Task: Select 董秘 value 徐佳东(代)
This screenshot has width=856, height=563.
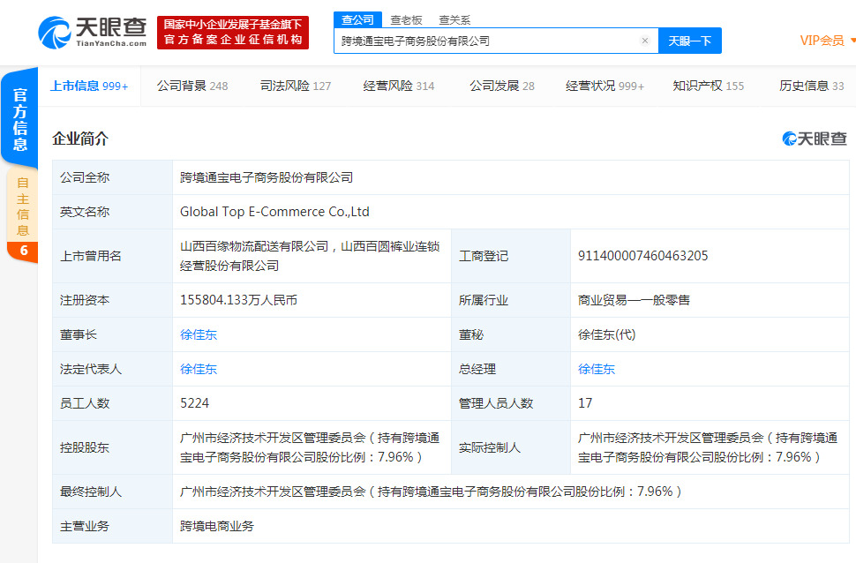Action: (x=607, y=334)
